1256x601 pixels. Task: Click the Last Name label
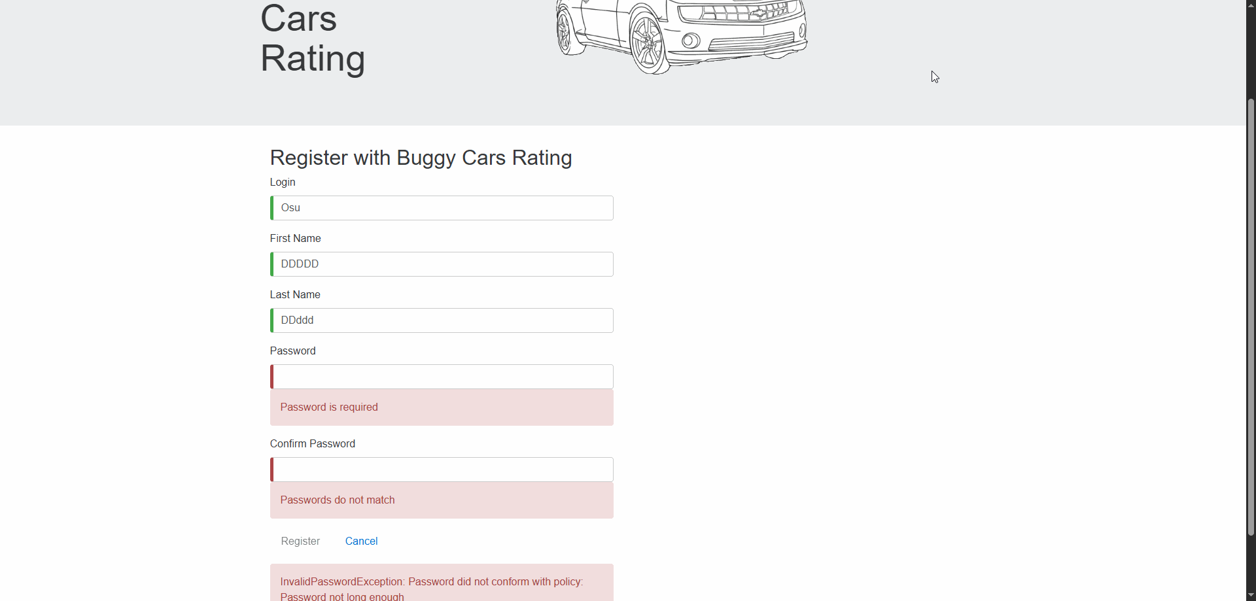click(295, 295)
